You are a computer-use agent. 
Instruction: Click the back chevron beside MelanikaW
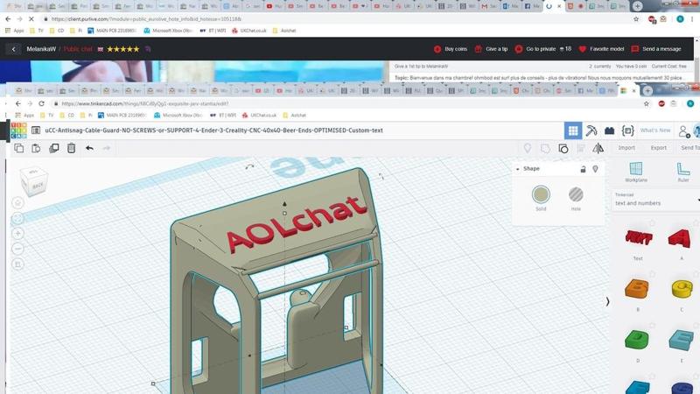13,49
